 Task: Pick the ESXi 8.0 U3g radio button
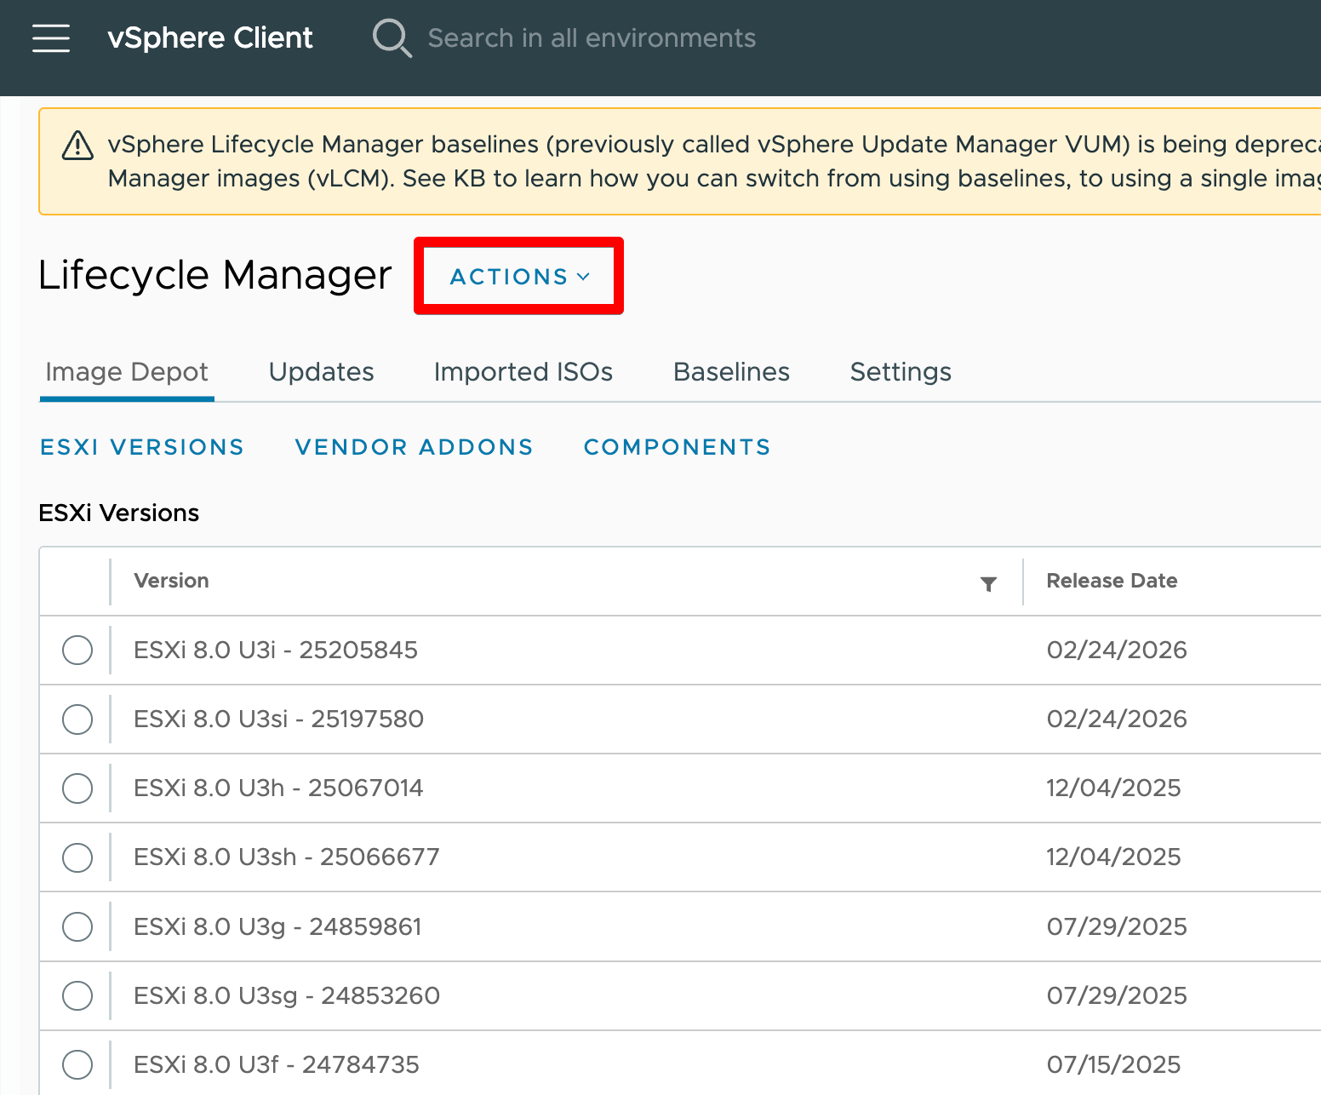[77, 926]
